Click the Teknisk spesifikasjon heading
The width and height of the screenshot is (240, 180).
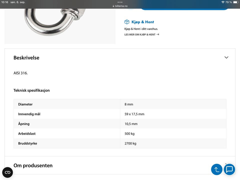[x=31, y=90]
